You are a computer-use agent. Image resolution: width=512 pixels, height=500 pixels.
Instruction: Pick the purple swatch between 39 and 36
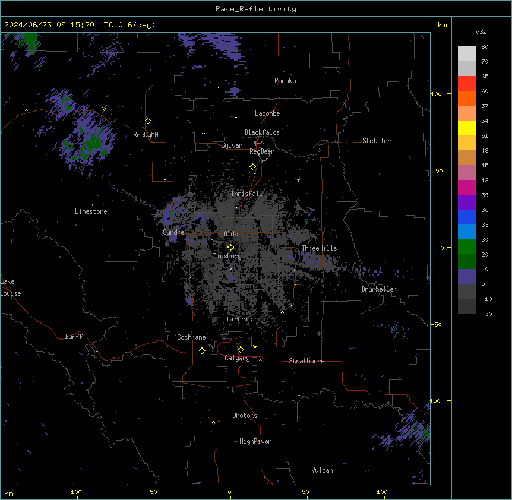(x=467, y=202)
